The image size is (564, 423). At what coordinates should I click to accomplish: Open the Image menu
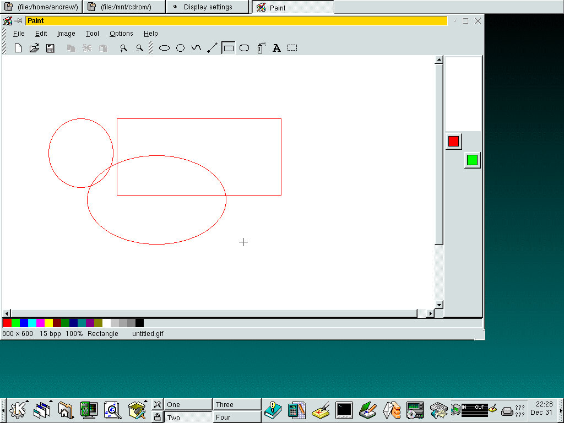(66, 34)
